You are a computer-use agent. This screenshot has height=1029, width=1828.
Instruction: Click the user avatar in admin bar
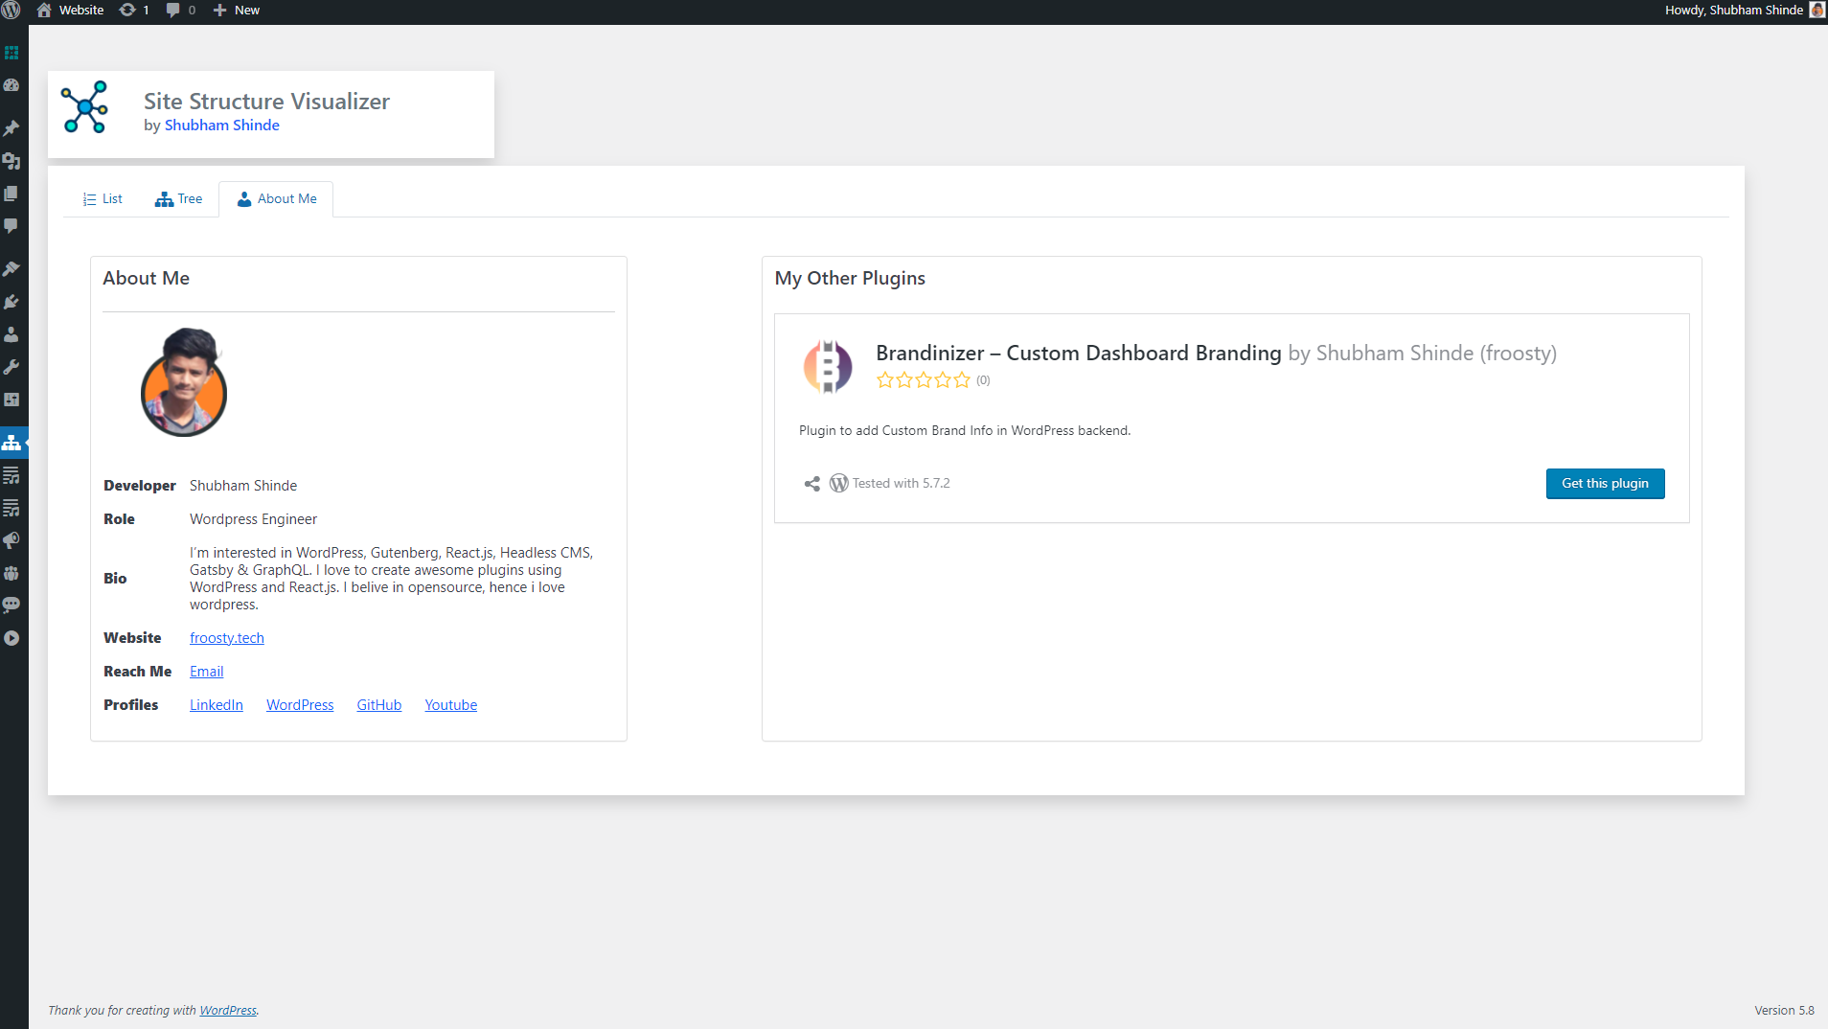point(1817,11)
